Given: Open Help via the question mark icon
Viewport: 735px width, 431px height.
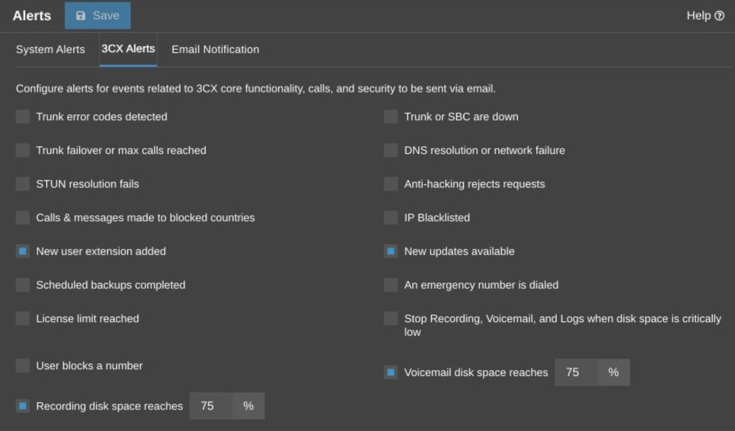Looking at the screenshot, I should [x=719, y=16].
